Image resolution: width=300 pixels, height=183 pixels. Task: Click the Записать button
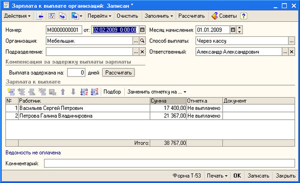coord(258,176)
